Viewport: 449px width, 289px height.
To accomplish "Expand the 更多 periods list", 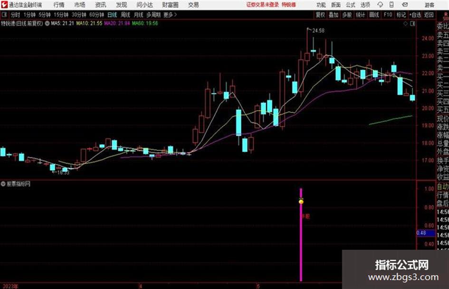I will point(170,15).
